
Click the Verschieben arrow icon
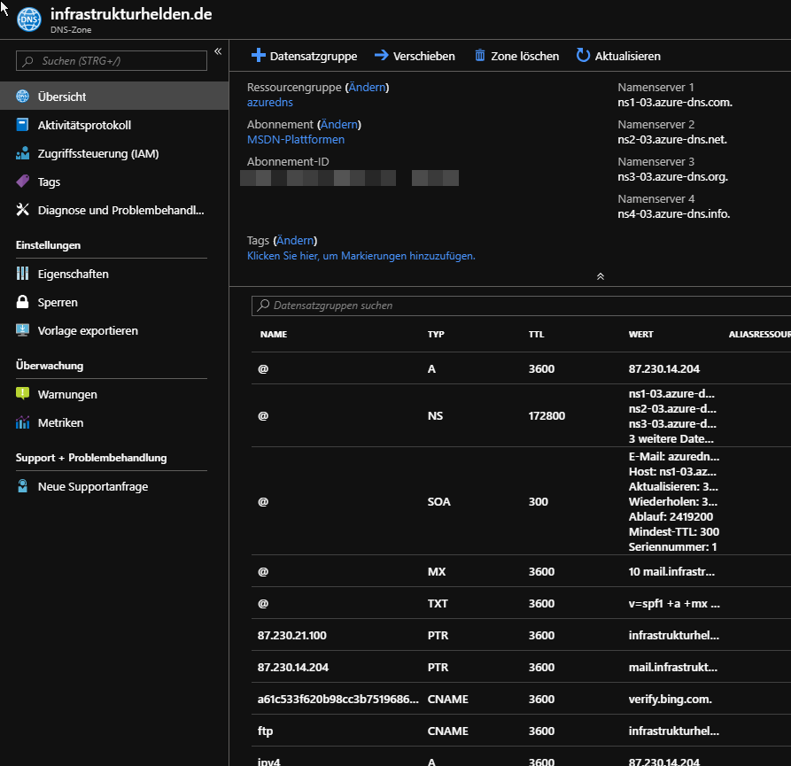(382, 55)
